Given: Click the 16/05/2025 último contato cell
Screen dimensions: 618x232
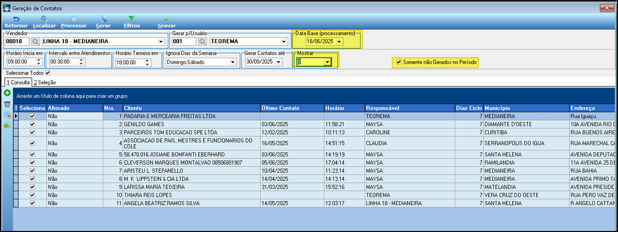Looking at the screenshot, I should pos(292,143).
